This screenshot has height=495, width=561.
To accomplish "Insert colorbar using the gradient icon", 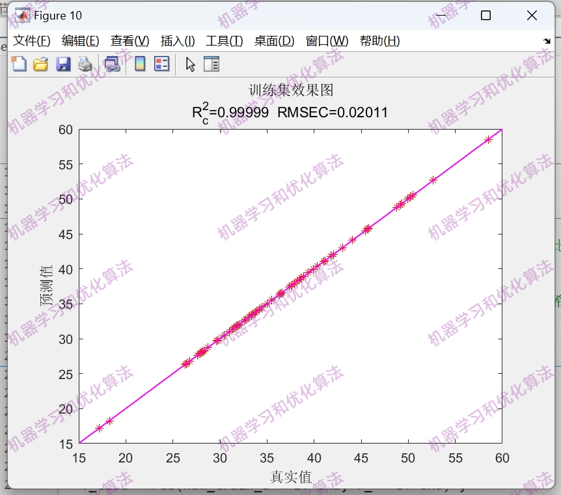I will click(140, 64).
